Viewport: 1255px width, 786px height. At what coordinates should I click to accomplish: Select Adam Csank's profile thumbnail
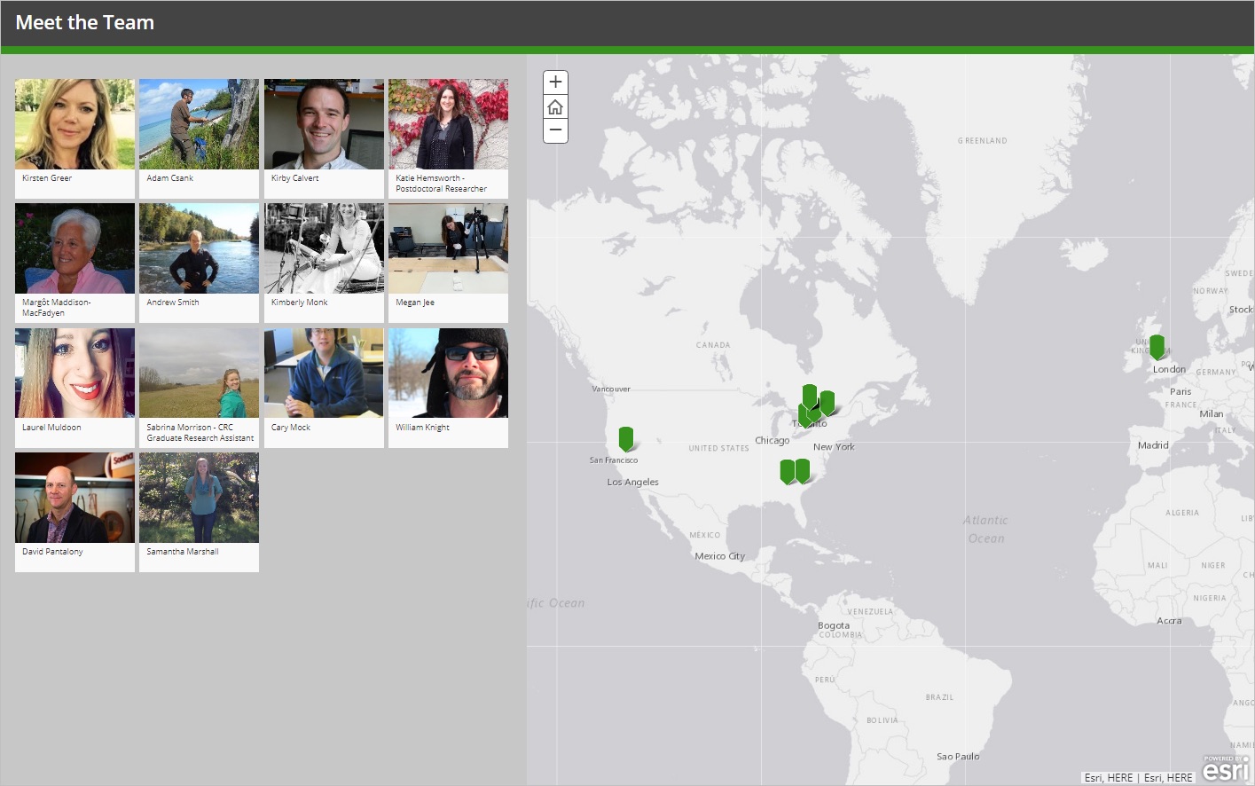[199, 124]
